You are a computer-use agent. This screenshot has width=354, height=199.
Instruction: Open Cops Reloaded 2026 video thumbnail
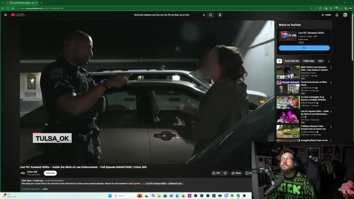tap(288, 72)
